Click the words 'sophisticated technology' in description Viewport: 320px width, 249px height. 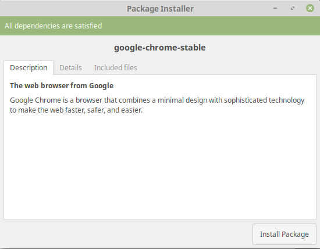coord(264,100)
